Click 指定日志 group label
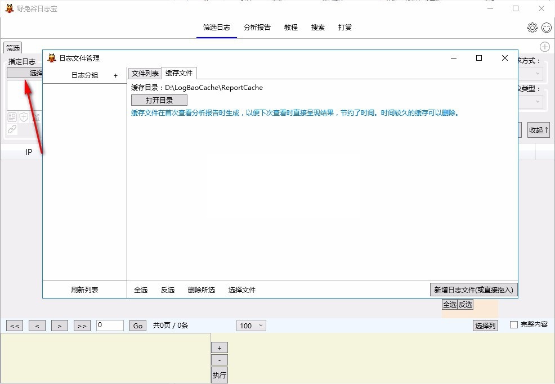The width and height of the screenshot is (555, 384). [x=22, y=61]
